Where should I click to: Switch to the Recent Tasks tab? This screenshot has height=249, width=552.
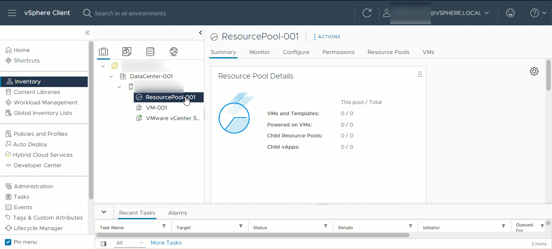click(137, 213)
